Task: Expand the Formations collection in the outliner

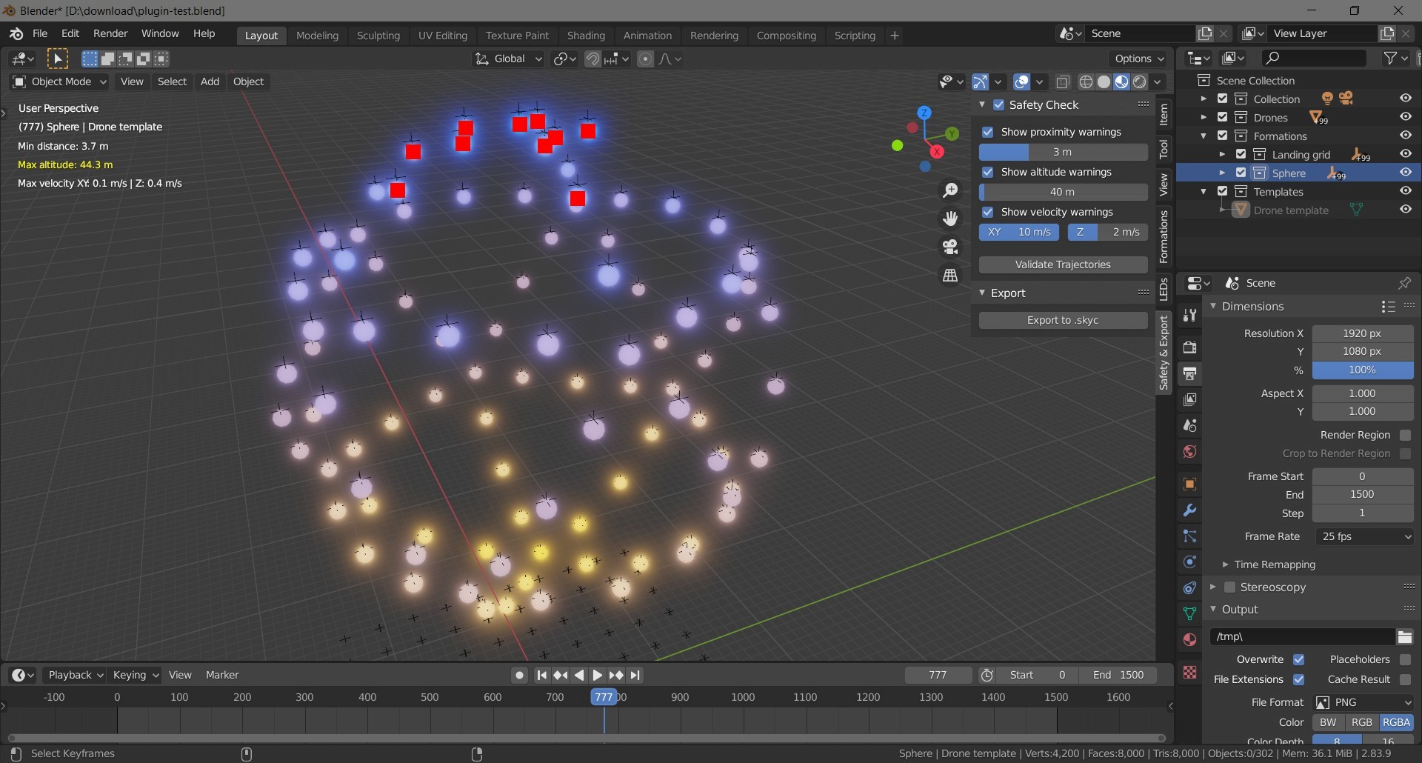Action: click(1205, 136)
